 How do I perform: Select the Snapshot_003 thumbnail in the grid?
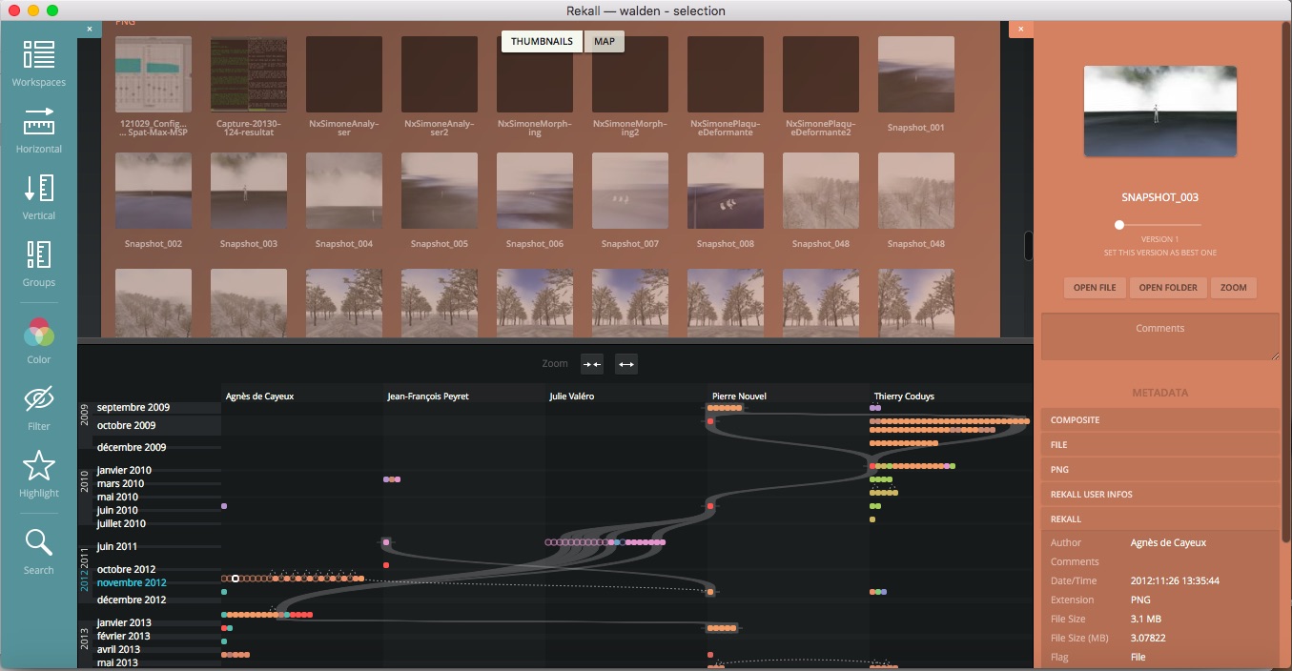coord(249,192)
